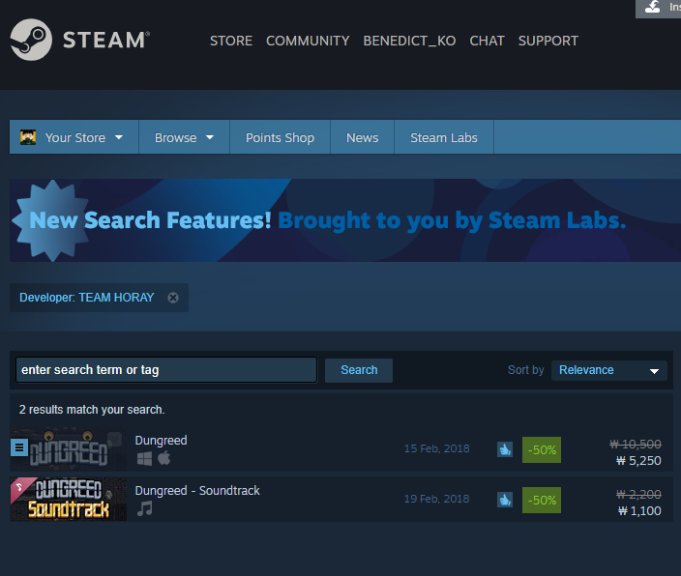The width and height of the screenshot is (681, 576).
Task: Click the ₩ 1,100 price
Action: 639,511
